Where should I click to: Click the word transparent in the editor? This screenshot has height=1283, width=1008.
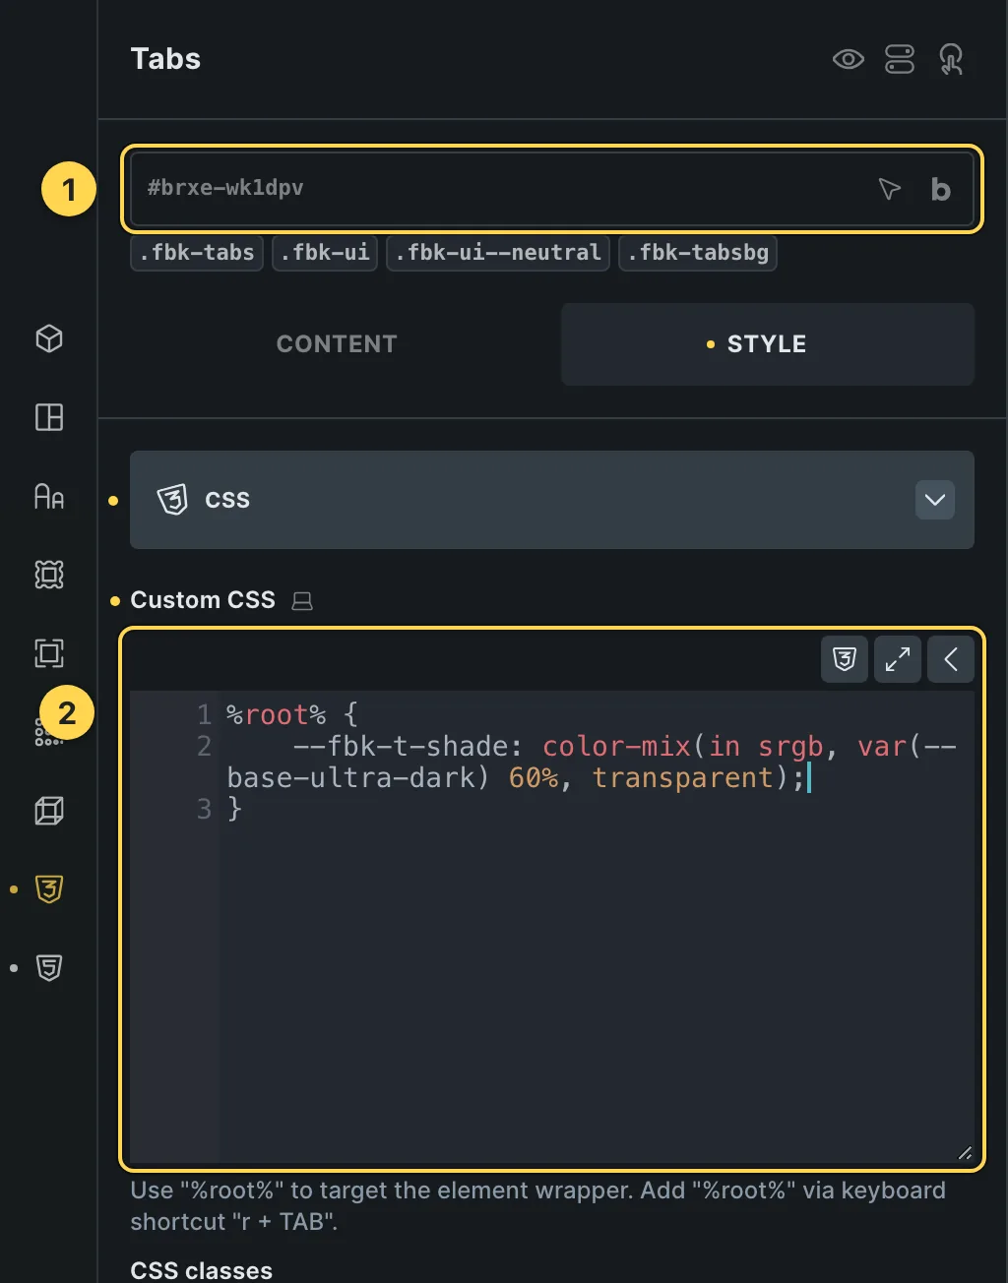(683, 778)
